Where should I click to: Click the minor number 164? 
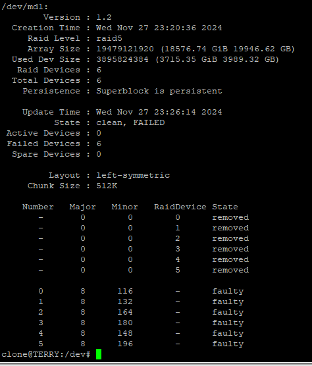(125, 312)
